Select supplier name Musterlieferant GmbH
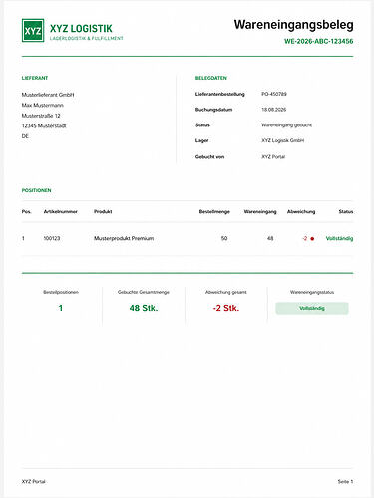The image size is (374, 498). 48,95
